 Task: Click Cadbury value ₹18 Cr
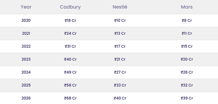point(70,20)
